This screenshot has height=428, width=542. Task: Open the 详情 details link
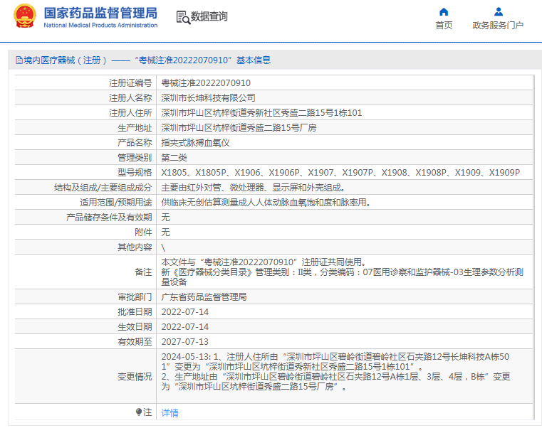pos(170,412)
